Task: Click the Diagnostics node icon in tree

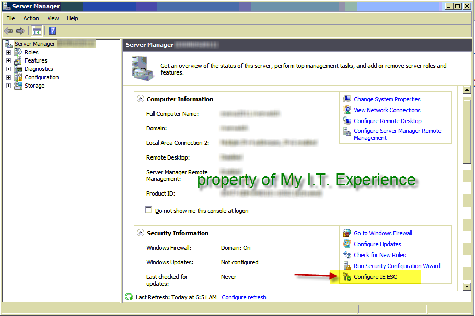Action: point(18,69)
